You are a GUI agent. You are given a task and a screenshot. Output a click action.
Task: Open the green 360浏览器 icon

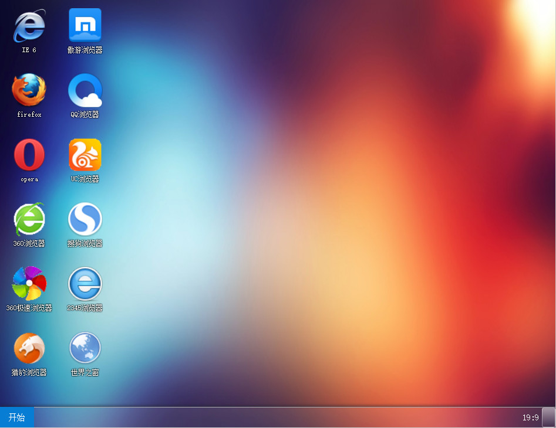click(29, 219)
